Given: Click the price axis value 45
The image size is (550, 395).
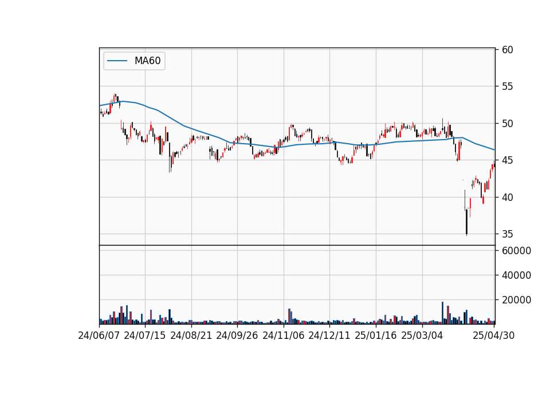Looking at the screenshot, I should tap(507, 160).
